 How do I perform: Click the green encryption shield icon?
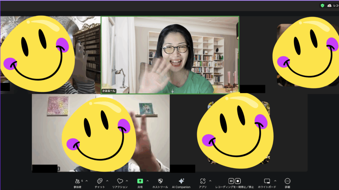click(x=322, y=5)
